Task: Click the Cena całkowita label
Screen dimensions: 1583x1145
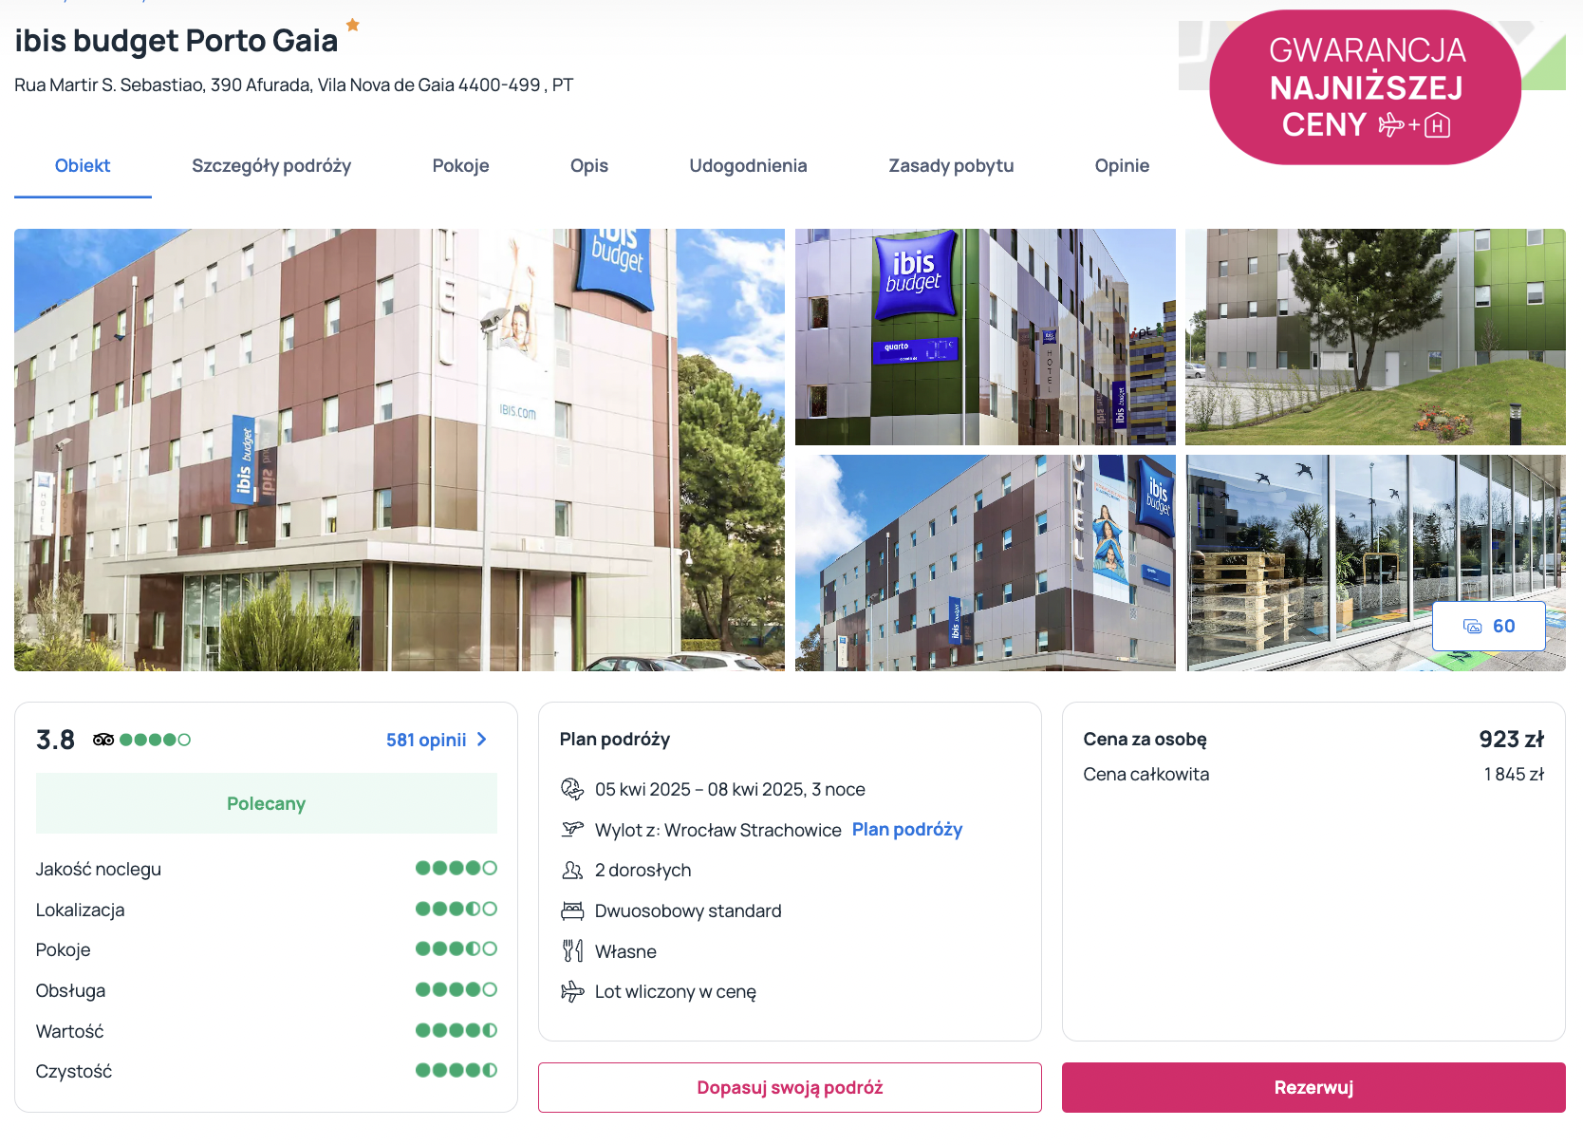Action: point(1146,775)
